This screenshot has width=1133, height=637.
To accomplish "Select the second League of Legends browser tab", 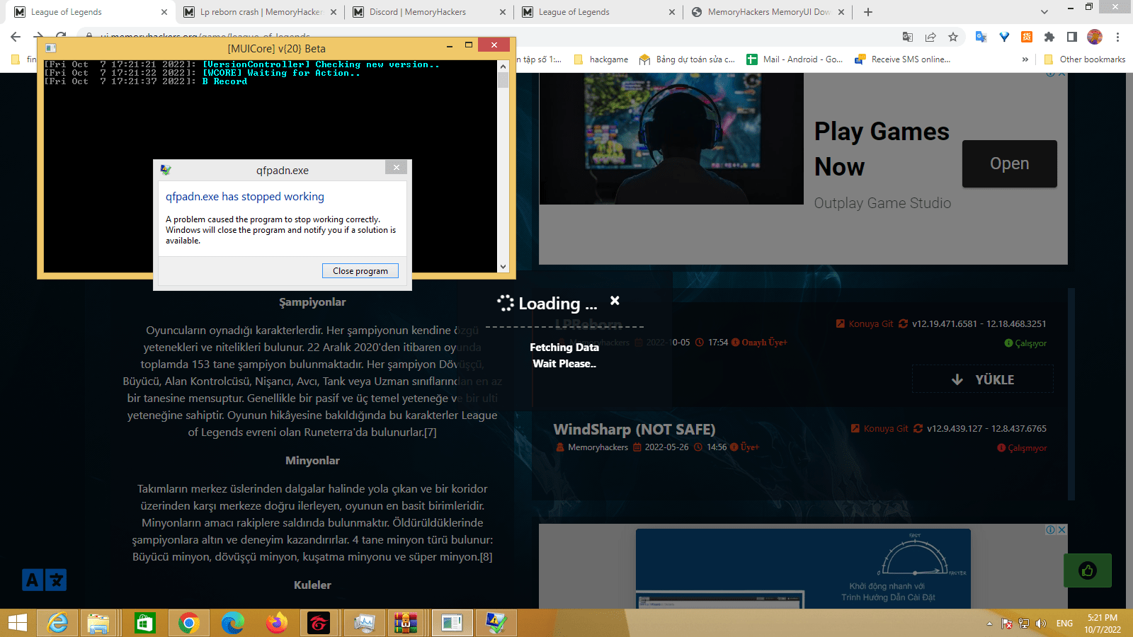I will point(598,12).
